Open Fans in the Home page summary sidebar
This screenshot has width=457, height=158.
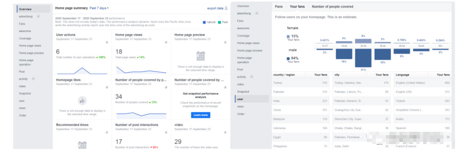point(22,24)
